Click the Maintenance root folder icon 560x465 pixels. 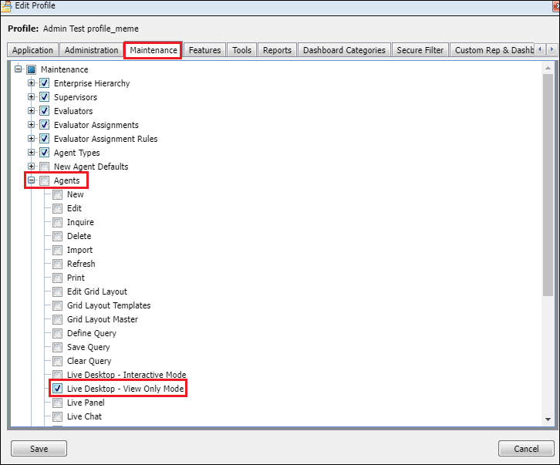[31, 69]
